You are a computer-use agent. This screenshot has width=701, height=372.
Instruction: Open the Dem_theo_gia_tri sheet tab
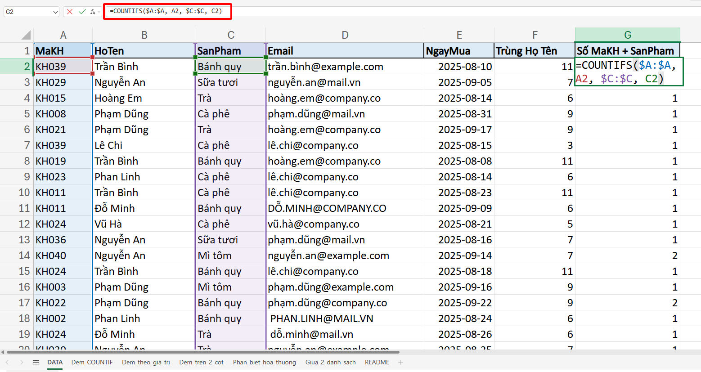point(146,362)
